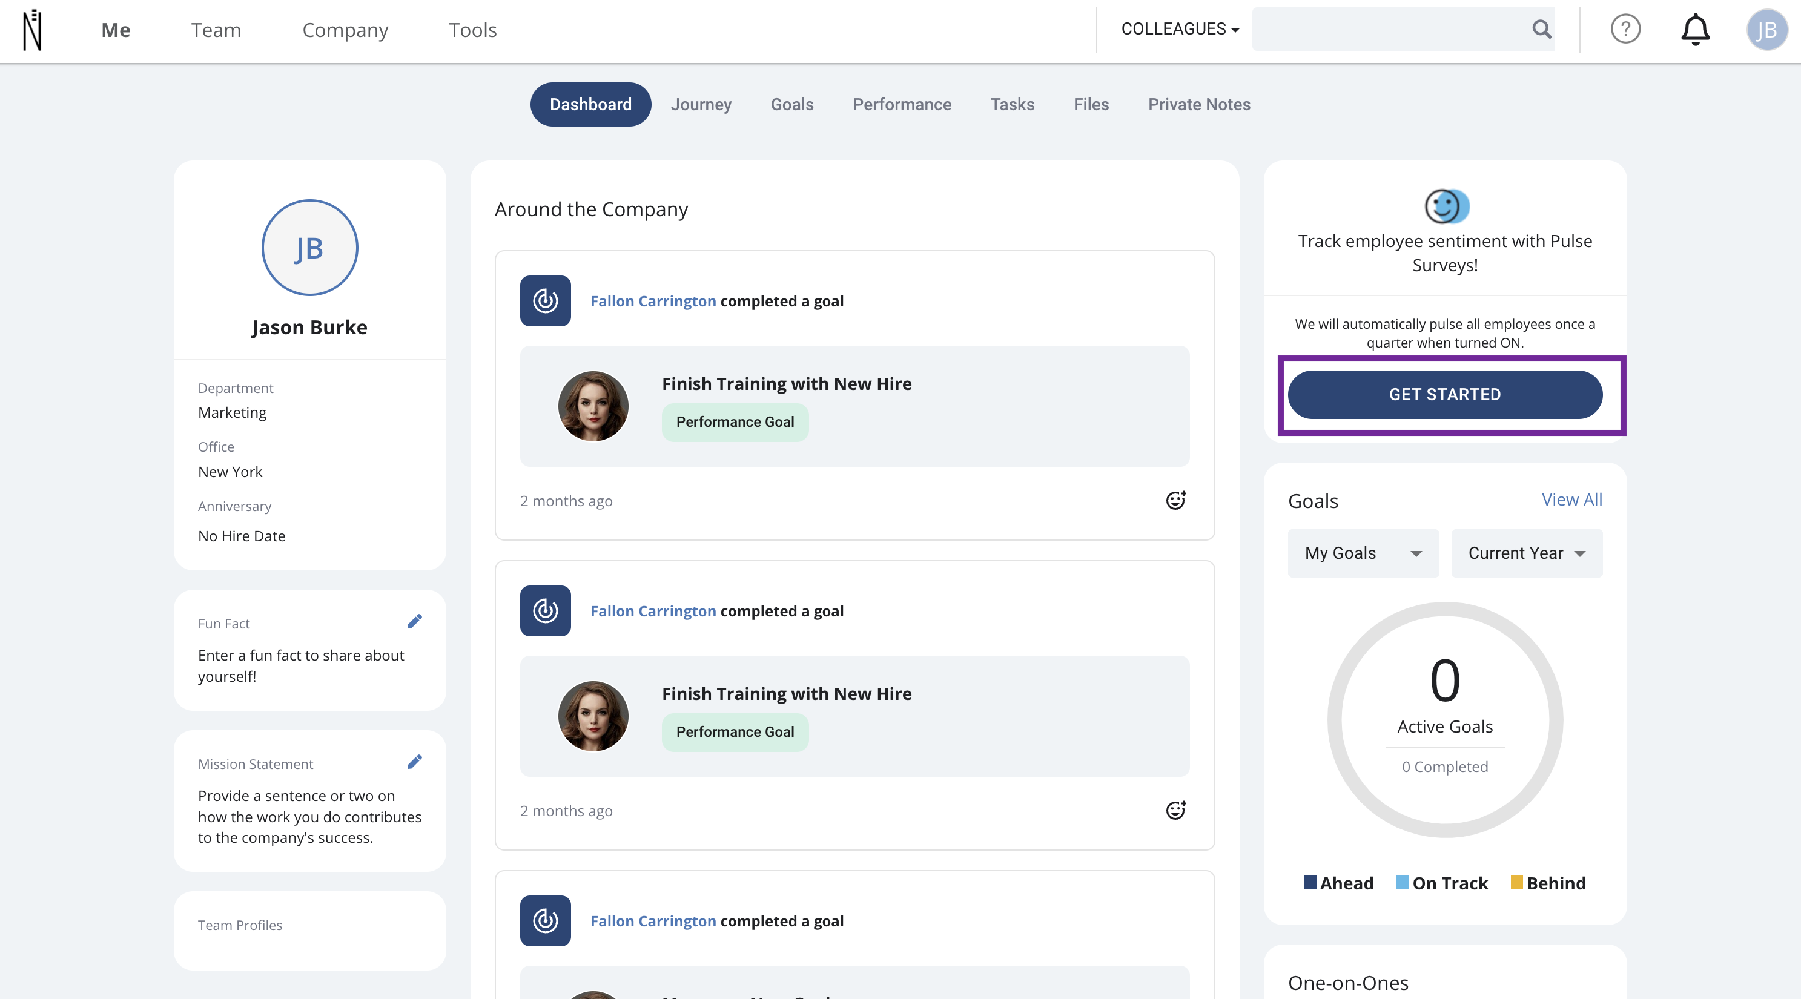Open the Fallon Carrington link in the third post
The width and height of the screenshot is (1801, 999).
point(653,921)
